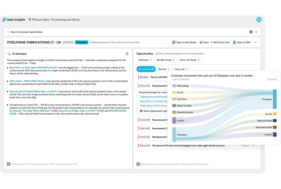The width and height of the screenshot is (281, 189).
Task: Click the Hibernating node swatch in Sankey
Action: pyautogui.click(x=174, y=86)
